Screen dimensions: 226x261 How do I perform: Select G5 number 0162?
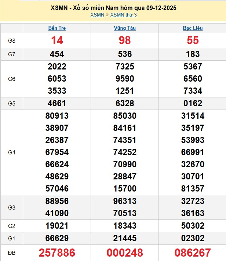pos(193,103)
